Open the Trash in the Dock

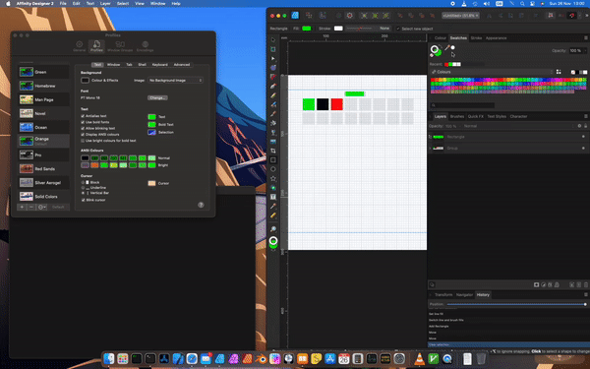481,359
